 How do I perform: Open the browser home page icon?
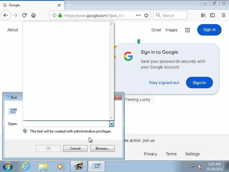click(33, 15)
